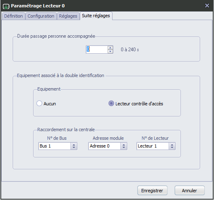Click the Adresse 0 combo box field
214x200 pixels.
coord(104,146)
